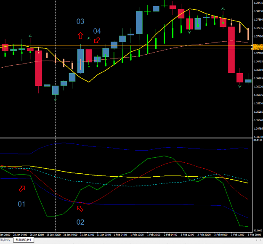Click the 1.35775 price axis label
Screen dimensions: 263x244
(258, 95)
